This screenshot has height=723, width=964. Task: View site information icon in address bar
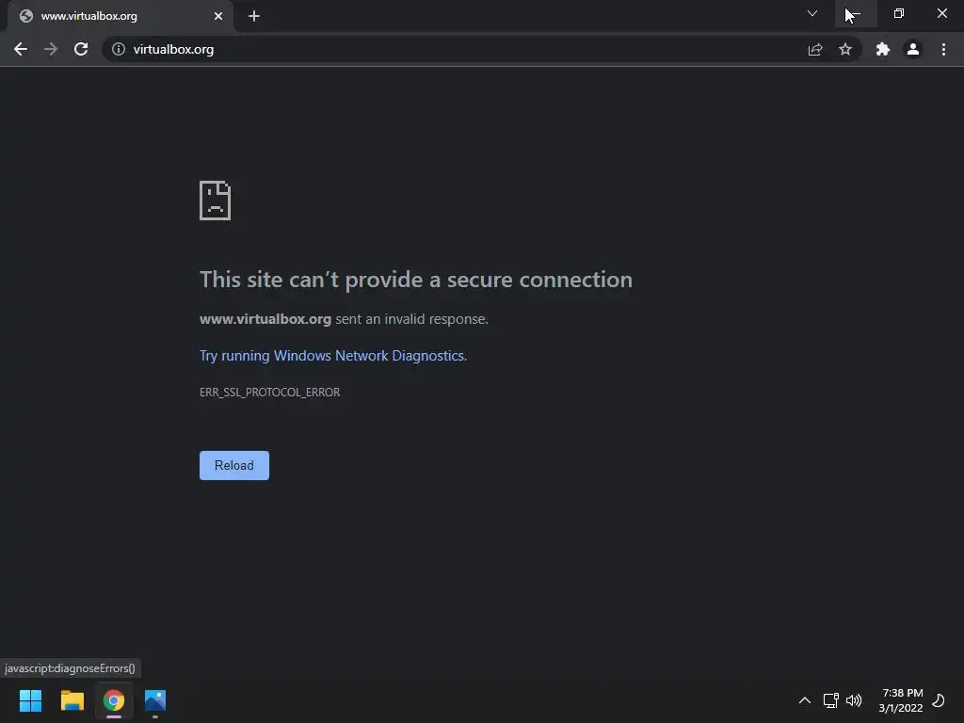click(x=119, y=49)
